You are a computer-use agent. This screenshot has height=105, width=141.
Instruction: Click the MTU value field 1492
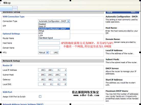pos(54,53)
